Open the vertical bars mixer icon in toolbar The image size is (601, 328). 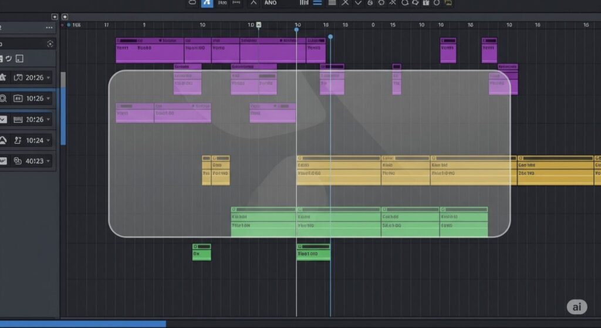[304, 2]
